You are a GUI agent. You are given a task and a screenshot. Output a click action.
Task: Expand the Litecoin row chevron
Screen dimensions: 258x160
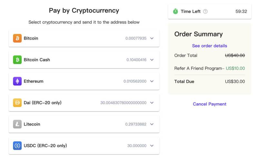tap(152, 124)
